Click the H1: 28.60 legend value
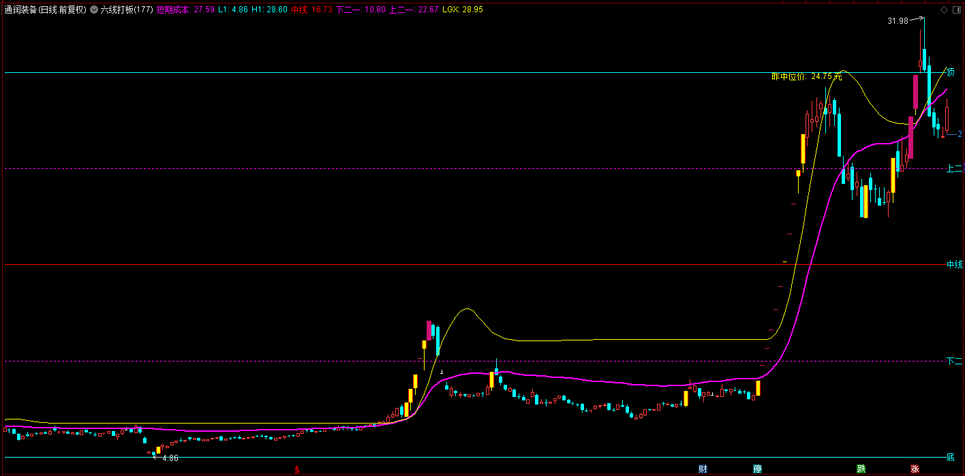The image size is (965, 476). click(x=269, y=10)
